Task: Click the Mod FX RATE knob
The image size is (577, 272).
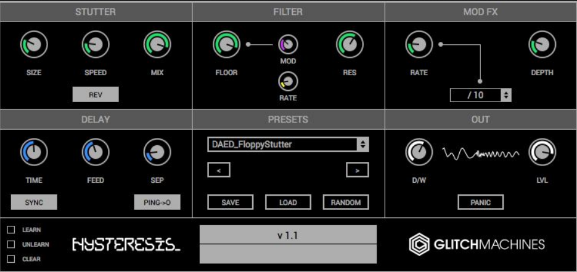Action: [419, 44]
